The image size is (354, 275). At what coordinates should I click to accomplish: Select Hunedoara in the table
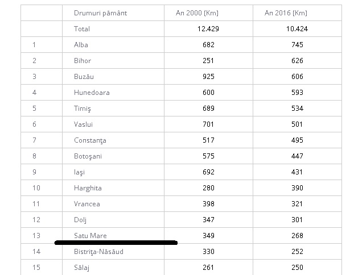pyautogui.click(x=91, y=92)
